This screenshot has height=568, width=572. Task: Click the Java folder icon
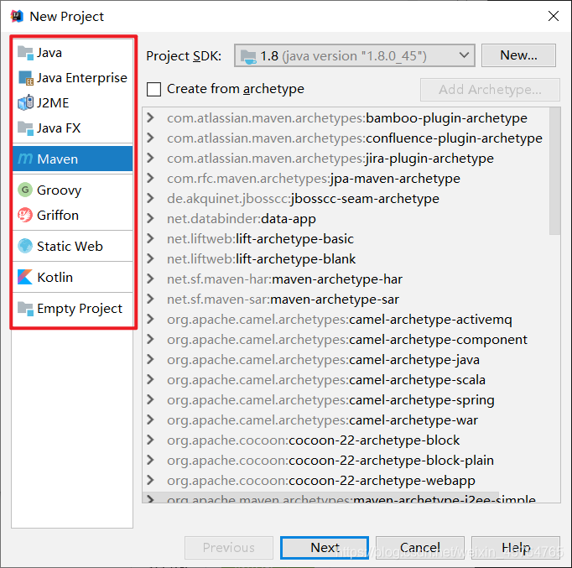click(x=25, y=53)
